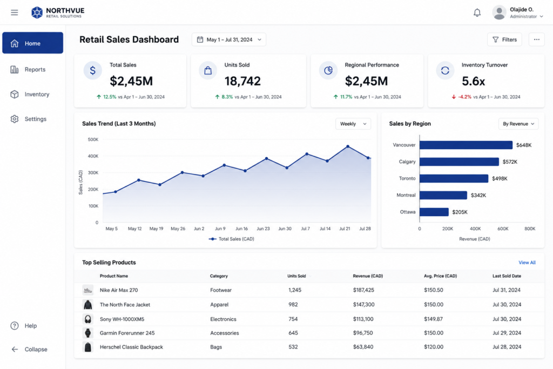Click the notifications bell icon
Image resolution: width=553 pixels, height=369 pixels.
click(x=477, y=13)
